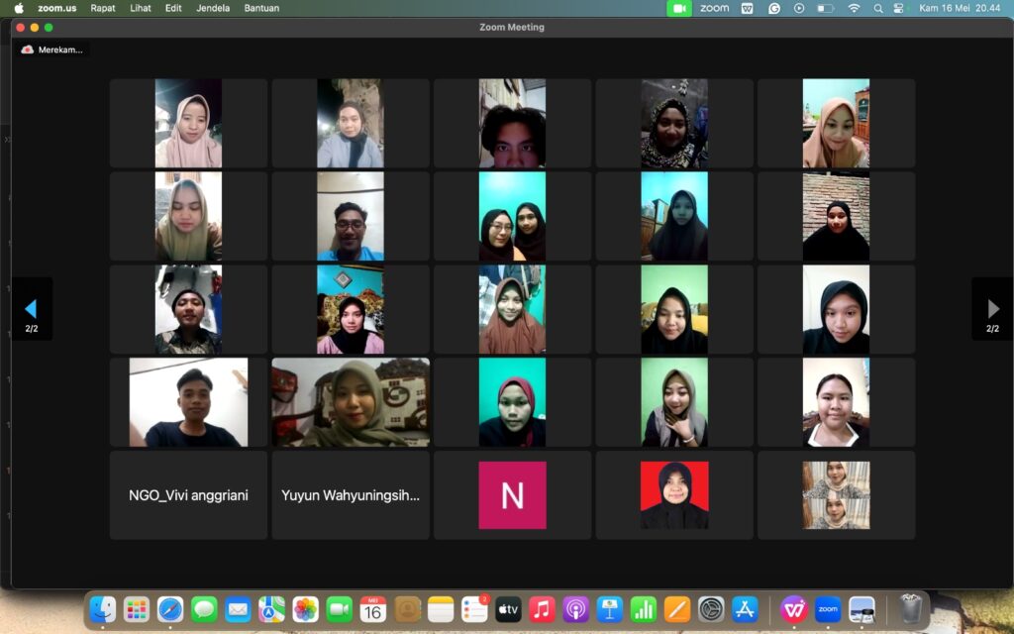Open the Rapat menu
Screen dimensions: 1014x634
point(103,8)
